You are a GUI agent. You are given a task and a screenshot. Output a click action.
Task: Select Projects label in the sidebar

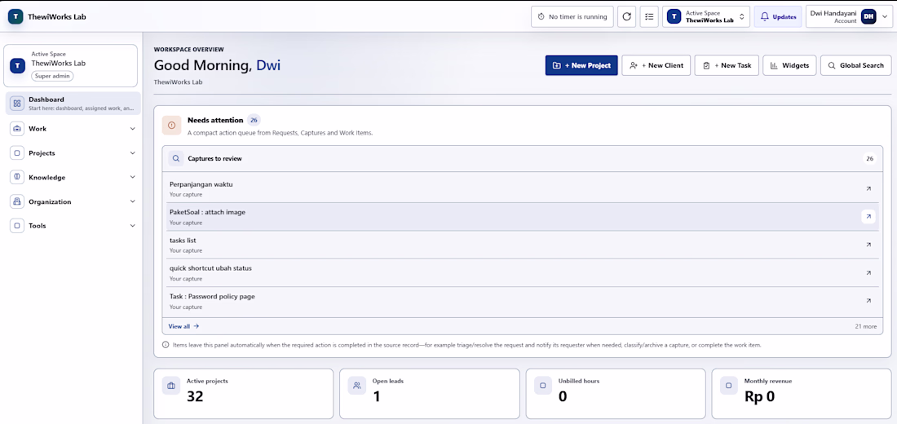[x=42, y=153]
